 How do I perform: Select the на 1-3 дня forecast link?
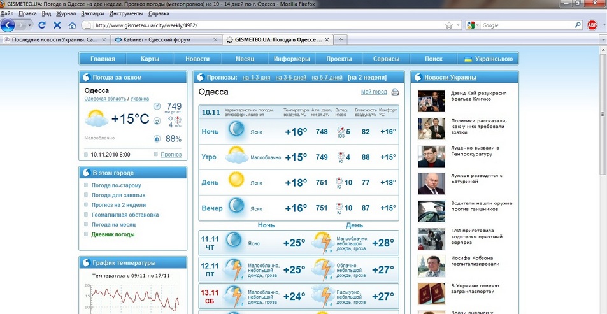[x=256, y=78]
